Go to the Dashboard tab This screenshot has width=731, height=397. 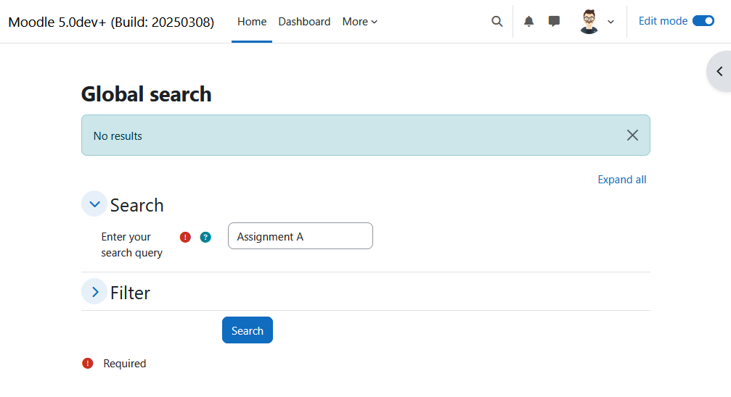(304, 22)
